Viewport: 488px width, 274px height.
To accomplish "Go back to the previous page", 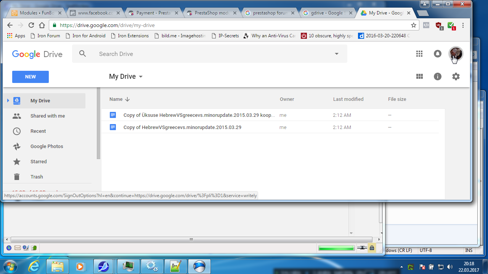I will [10, 25].
